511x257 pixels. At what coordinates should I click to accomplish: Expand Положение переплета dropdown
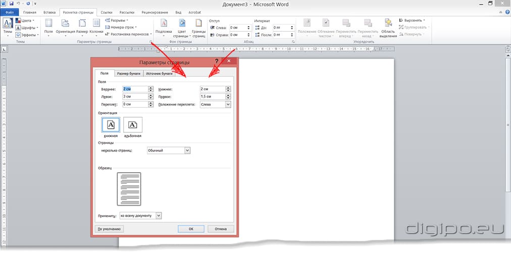(228, 104)
